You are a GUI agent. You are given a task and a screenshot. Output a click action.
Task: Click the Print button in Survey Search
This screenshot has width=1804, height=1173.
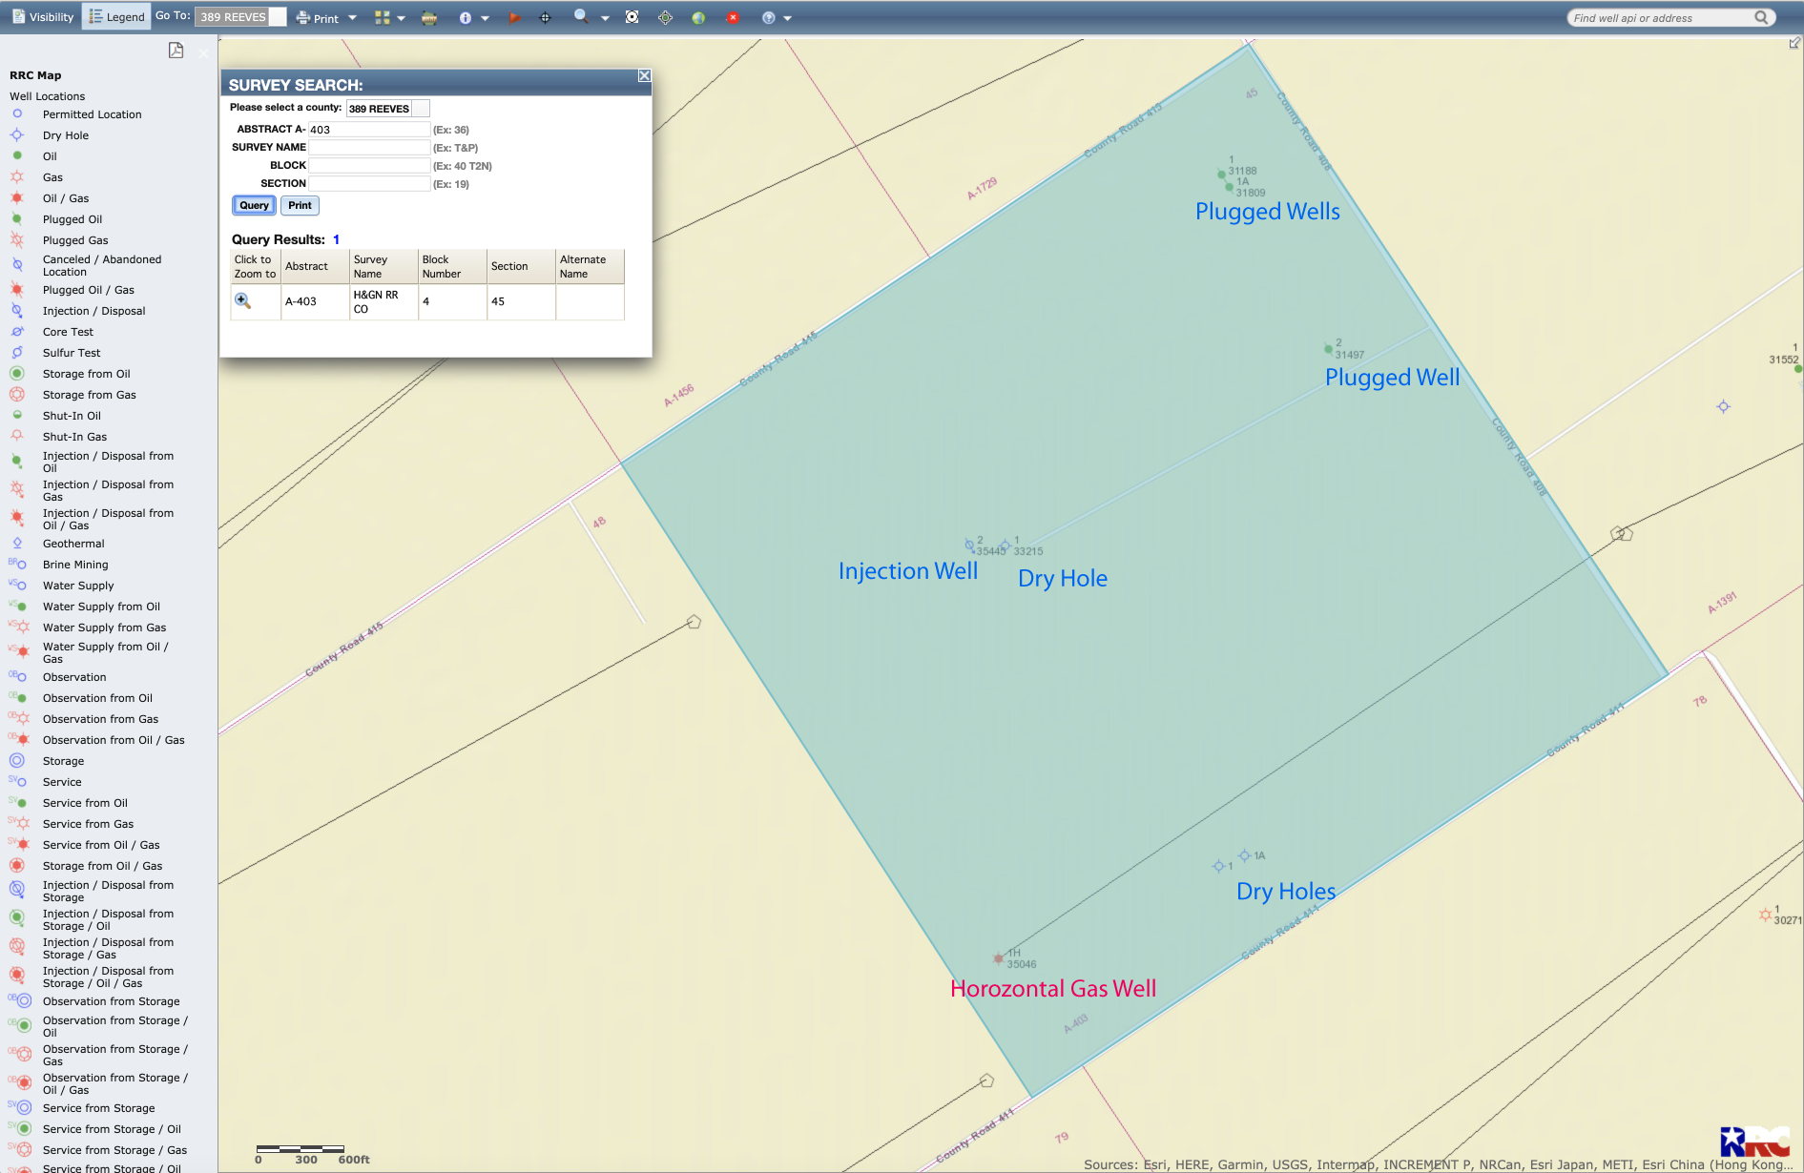click(x=300, y=205)
